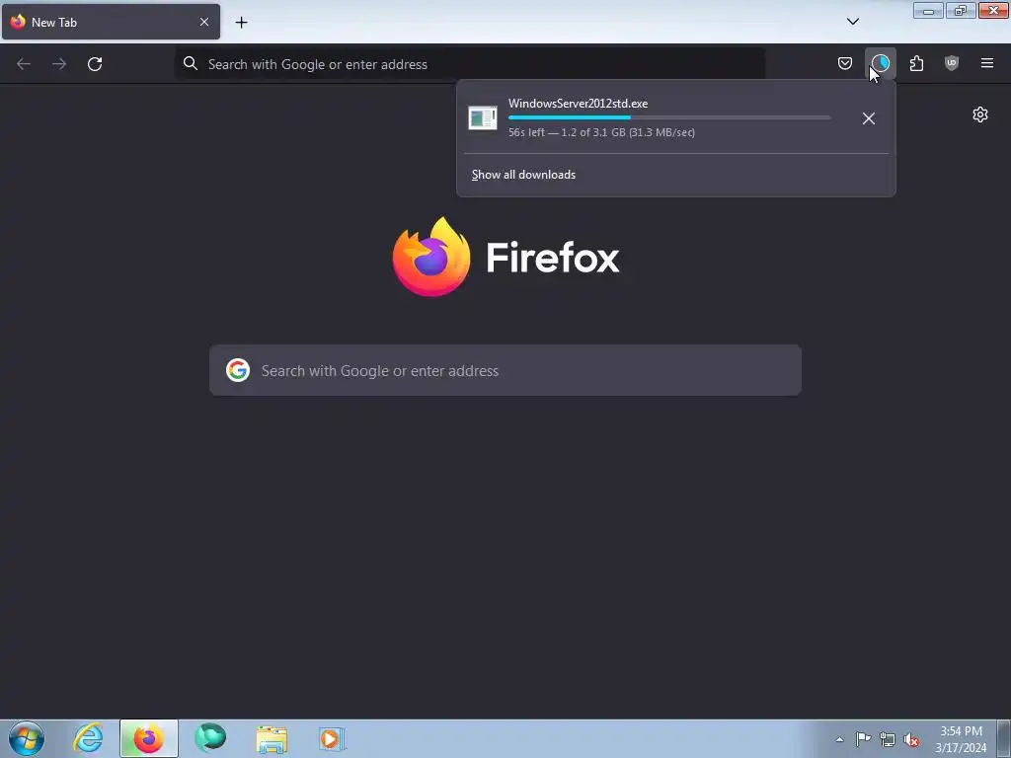Click the muted volume tray icon
Viewport: 1011px width, 758px height.
911,740
